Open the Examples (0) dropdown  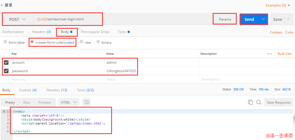pyautogui.click(x=278, y=5)
